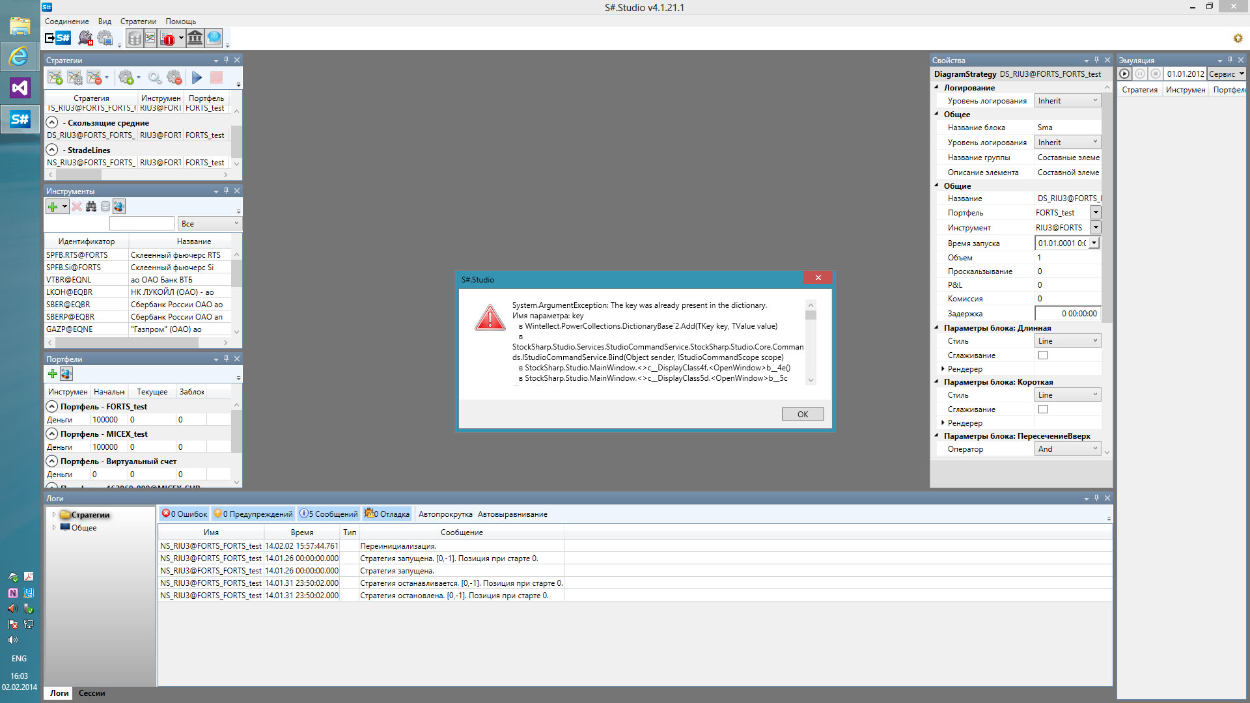This screenshot has height=703, width=1250.
Task: Open the Вид menu
Action: click(105, 21)
